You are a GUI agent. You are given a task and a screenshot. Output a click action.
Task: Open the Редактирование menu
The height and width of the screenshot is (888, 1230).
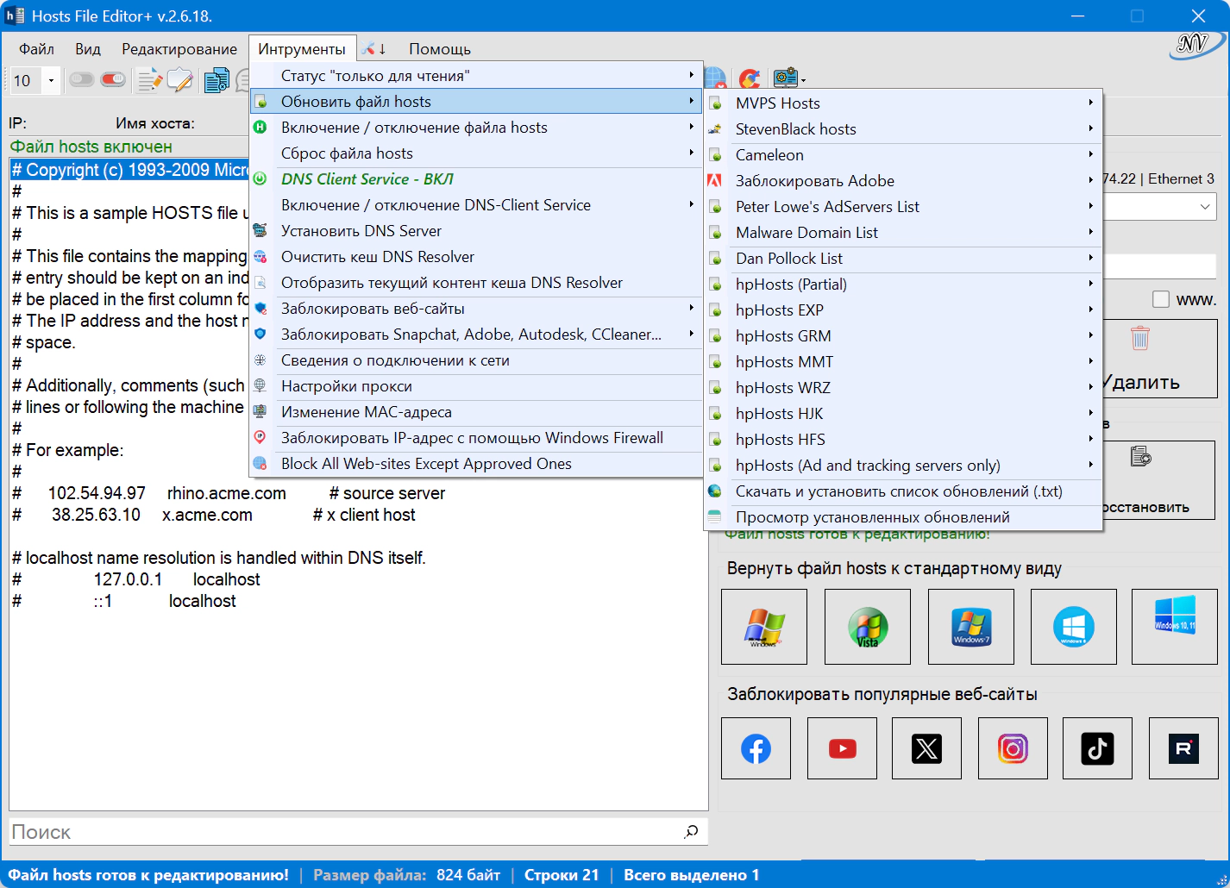point(179,49)
